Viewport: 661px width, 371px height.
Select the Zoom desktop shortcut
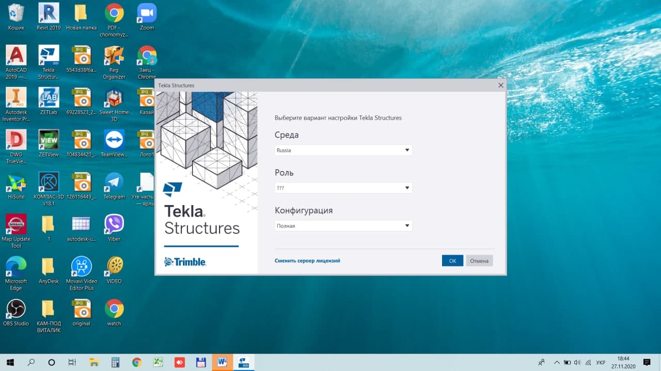pos(147,17)
